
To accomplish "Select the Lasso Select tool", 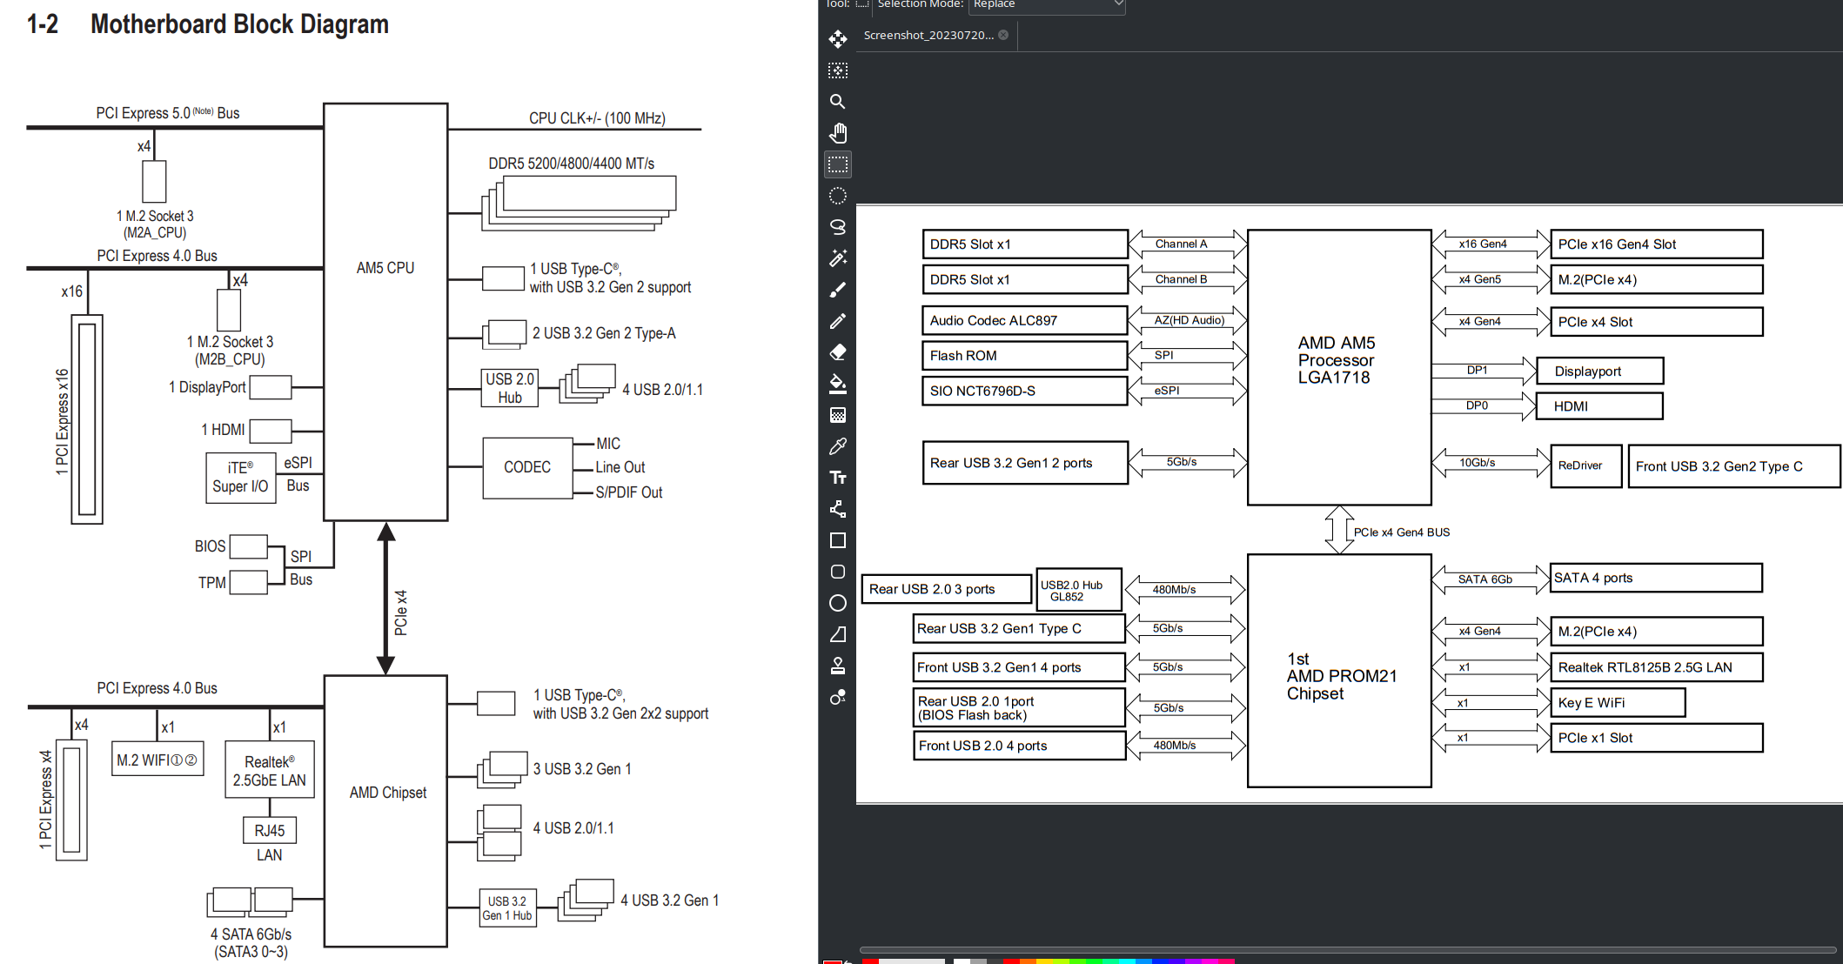I will point(838,227).
